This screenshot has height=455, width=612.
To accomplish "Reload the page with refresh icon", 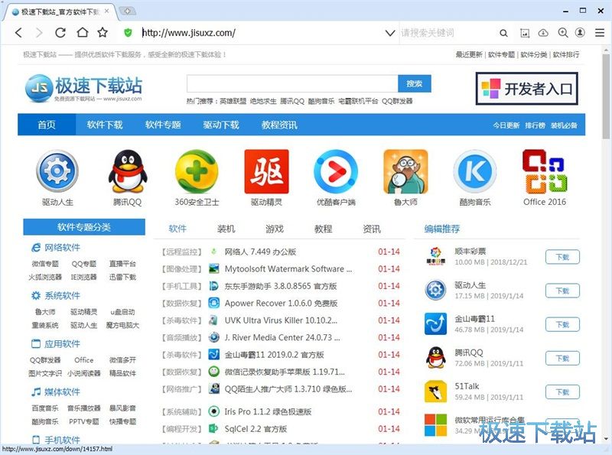I will click(x=60, y=32).
